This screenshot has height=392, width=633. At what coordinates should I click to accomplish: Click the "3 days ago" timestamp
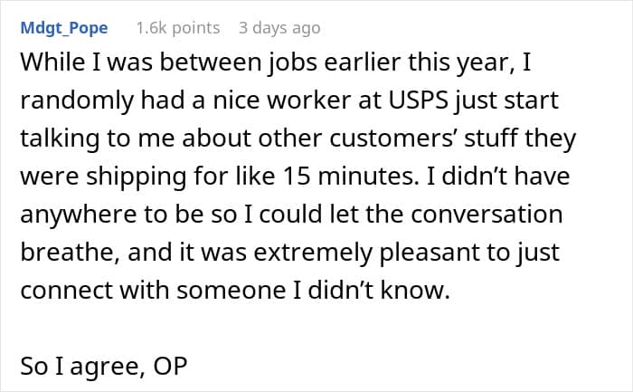coord(279,28)
